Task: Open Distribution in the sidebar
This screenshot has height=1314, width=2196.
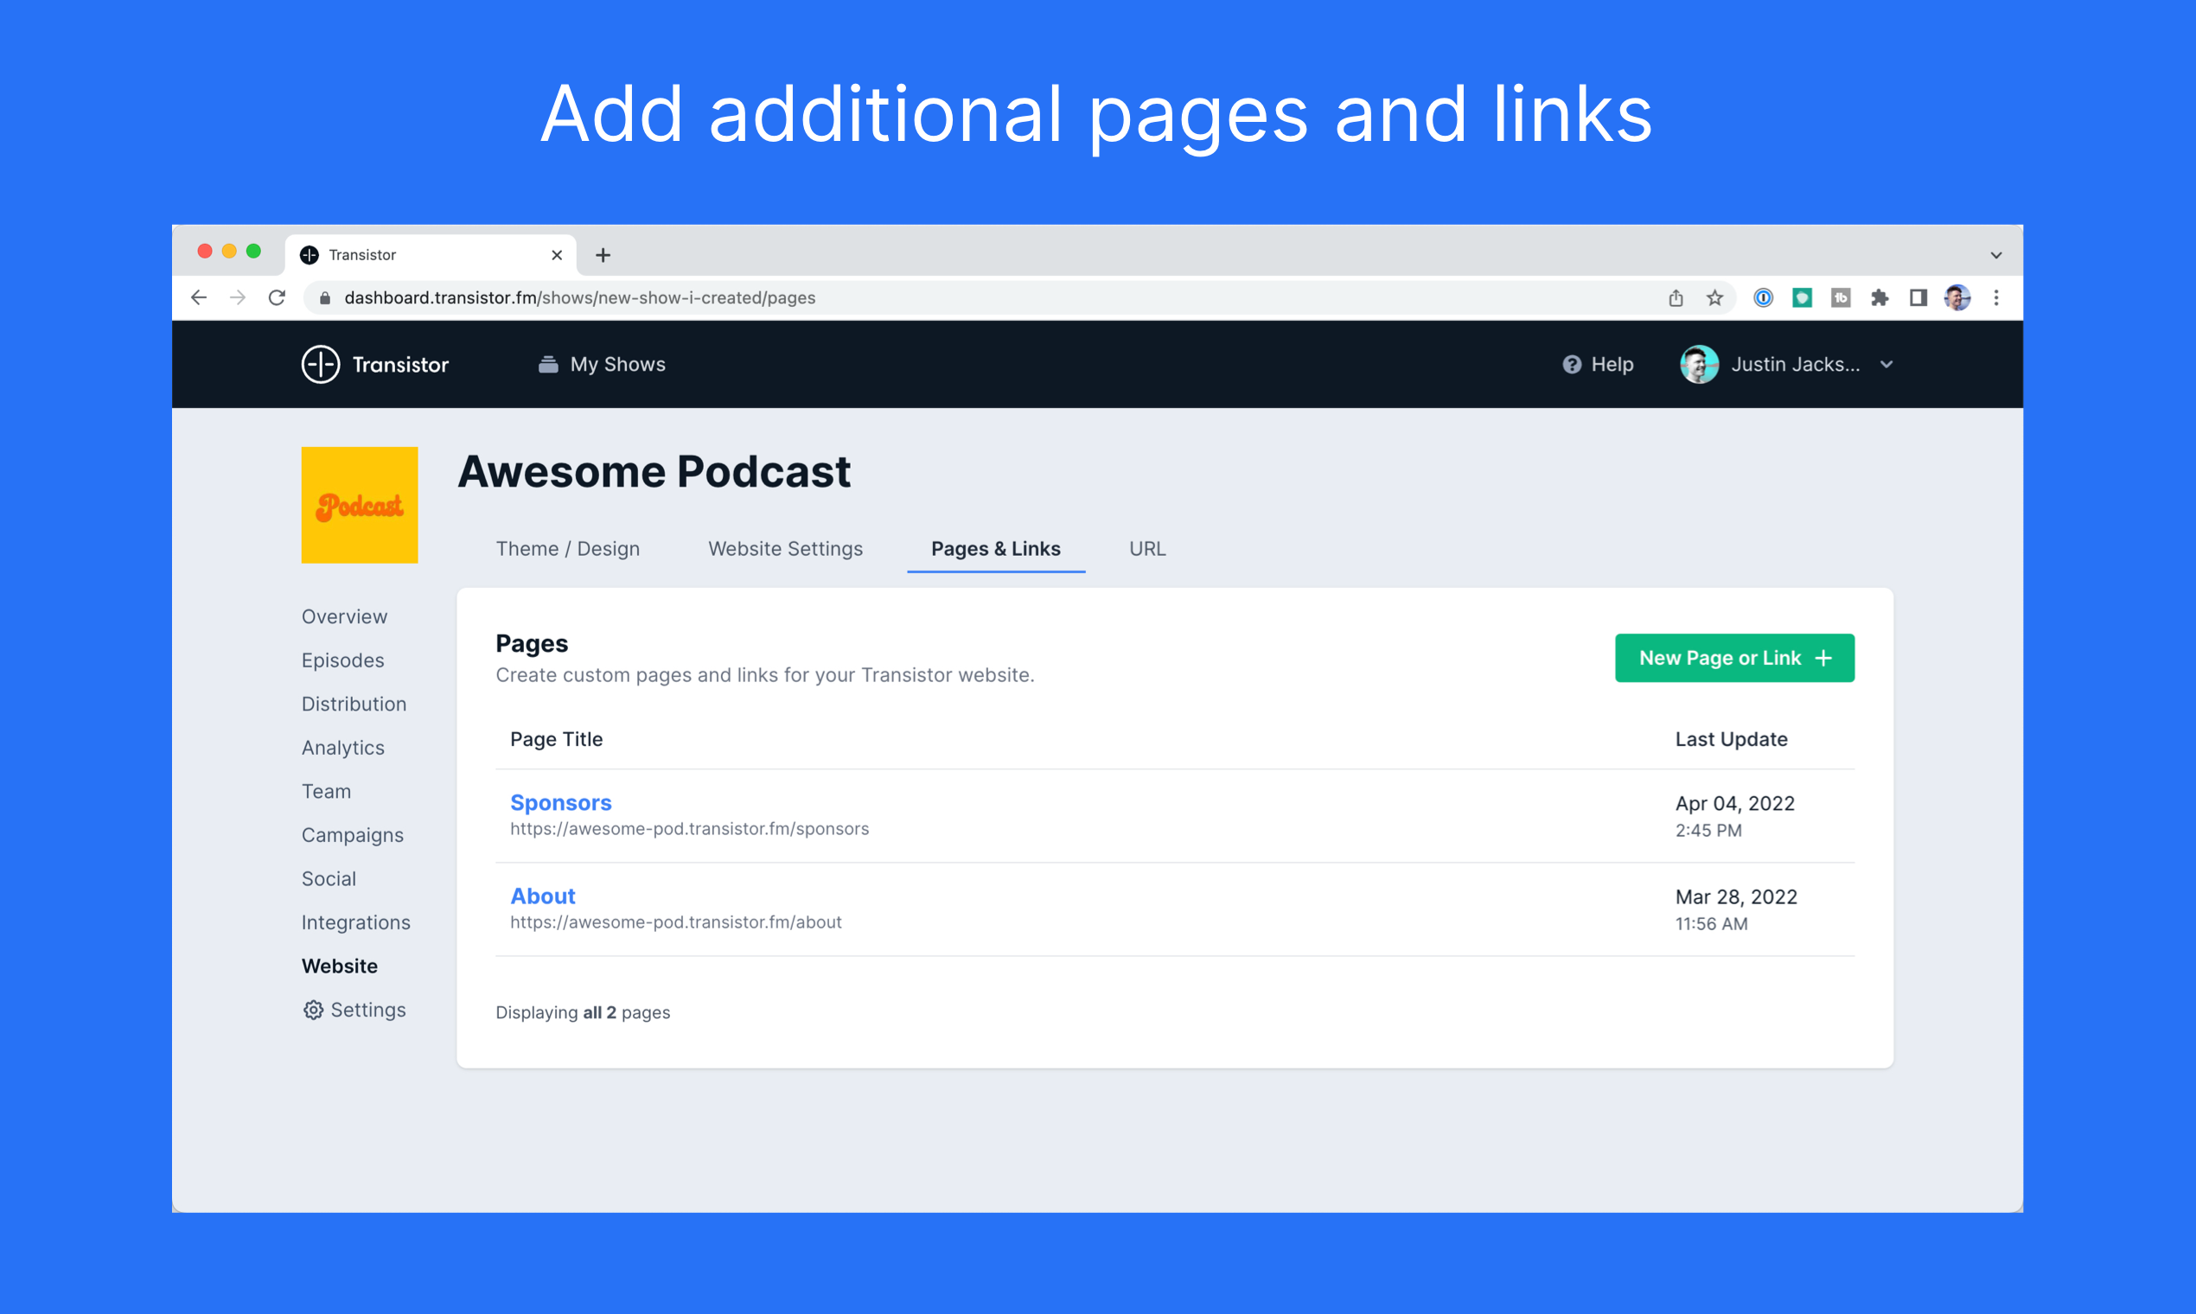Action: pyautogui.click(x=354, y=704)
